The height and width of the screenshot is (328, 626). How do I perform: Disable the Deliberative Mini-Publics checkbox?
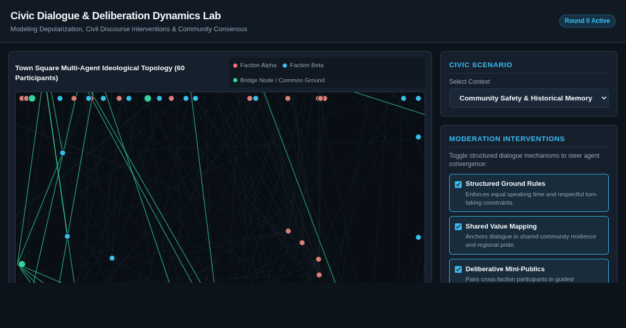pos(458,269)
